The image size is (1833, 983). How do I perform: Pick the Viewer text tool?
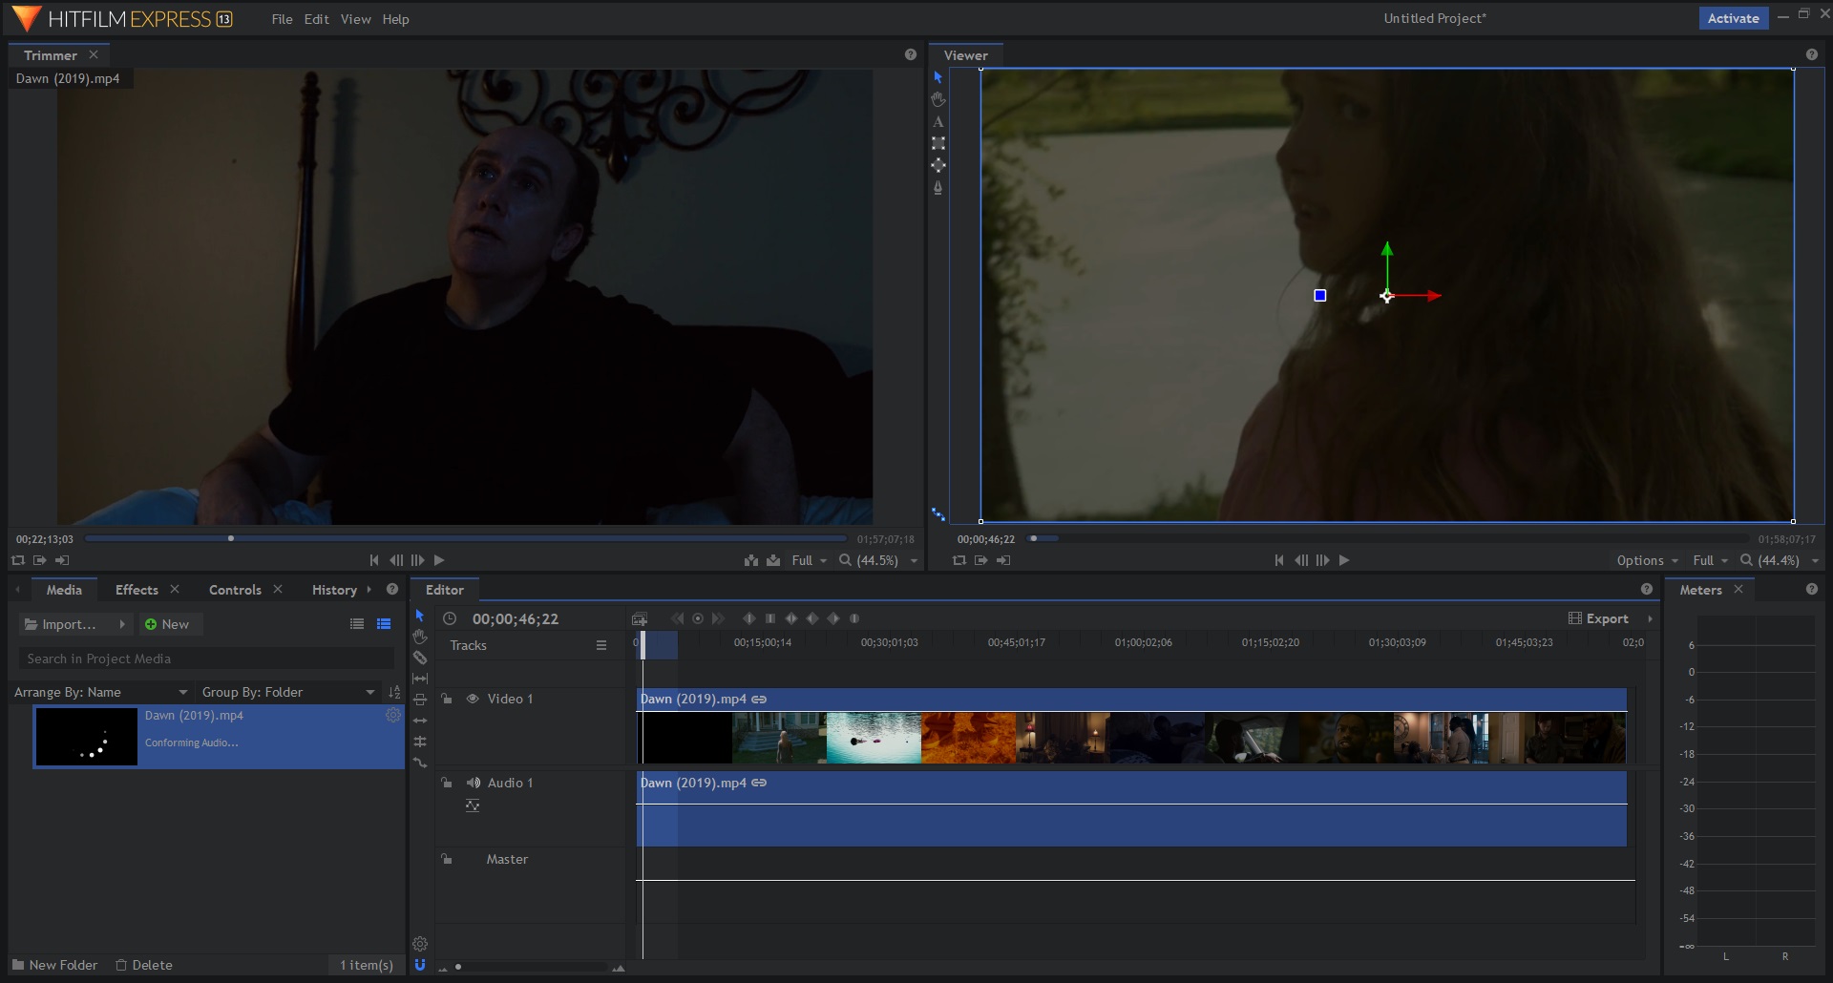click(x=938, y=121)
